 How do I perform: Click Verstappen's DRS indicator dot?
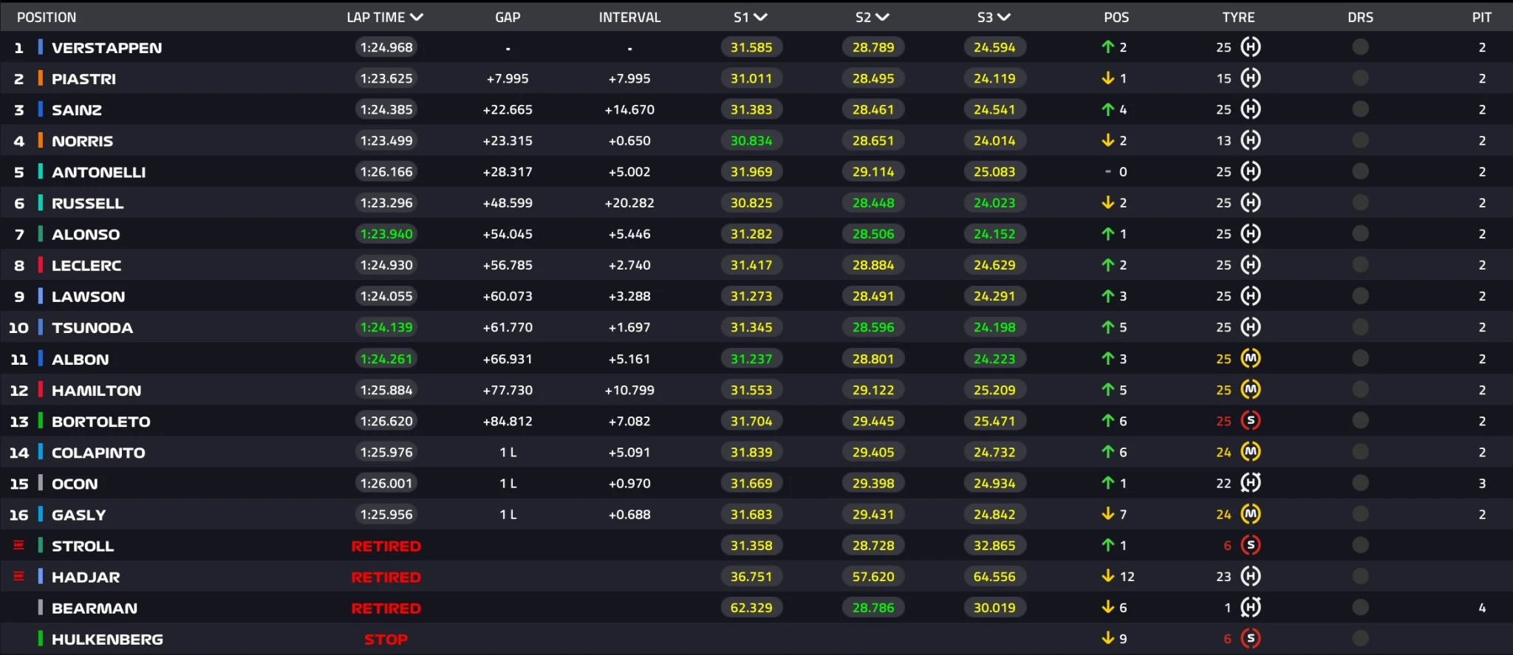pyautogui.click(x=1360, y=47)
